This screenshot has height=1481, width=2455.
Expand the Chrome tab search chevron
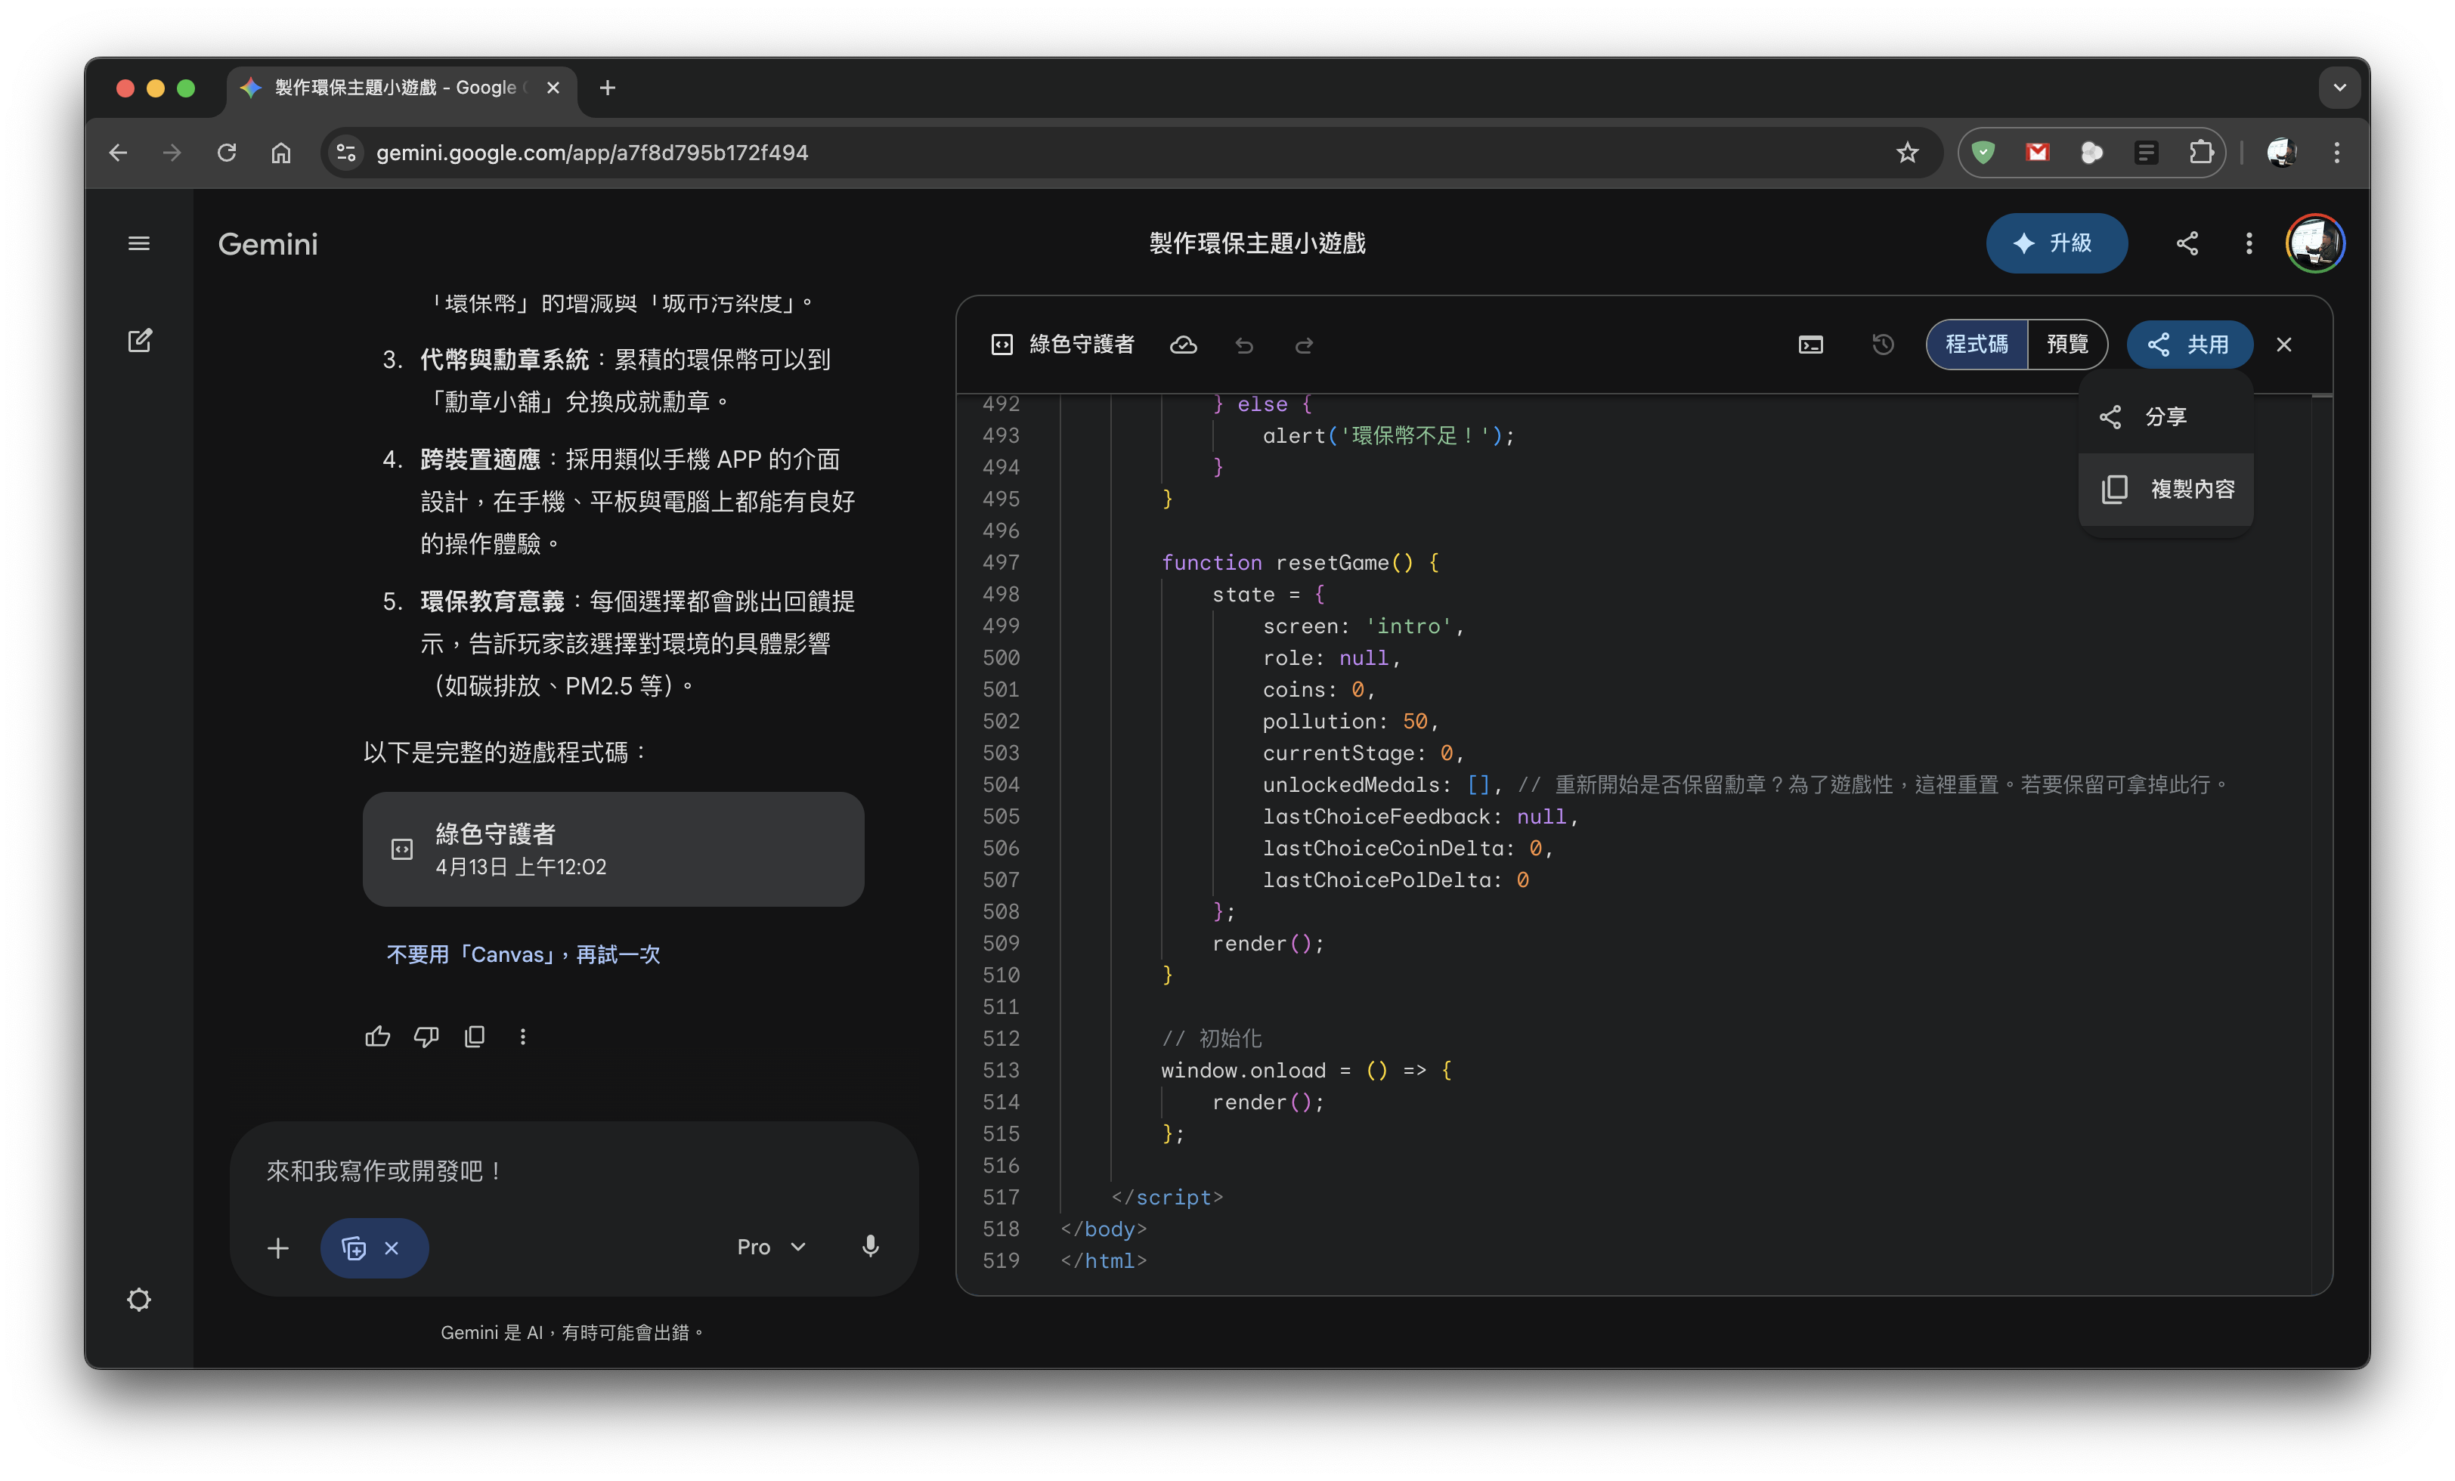click(x=2339, y=88)
